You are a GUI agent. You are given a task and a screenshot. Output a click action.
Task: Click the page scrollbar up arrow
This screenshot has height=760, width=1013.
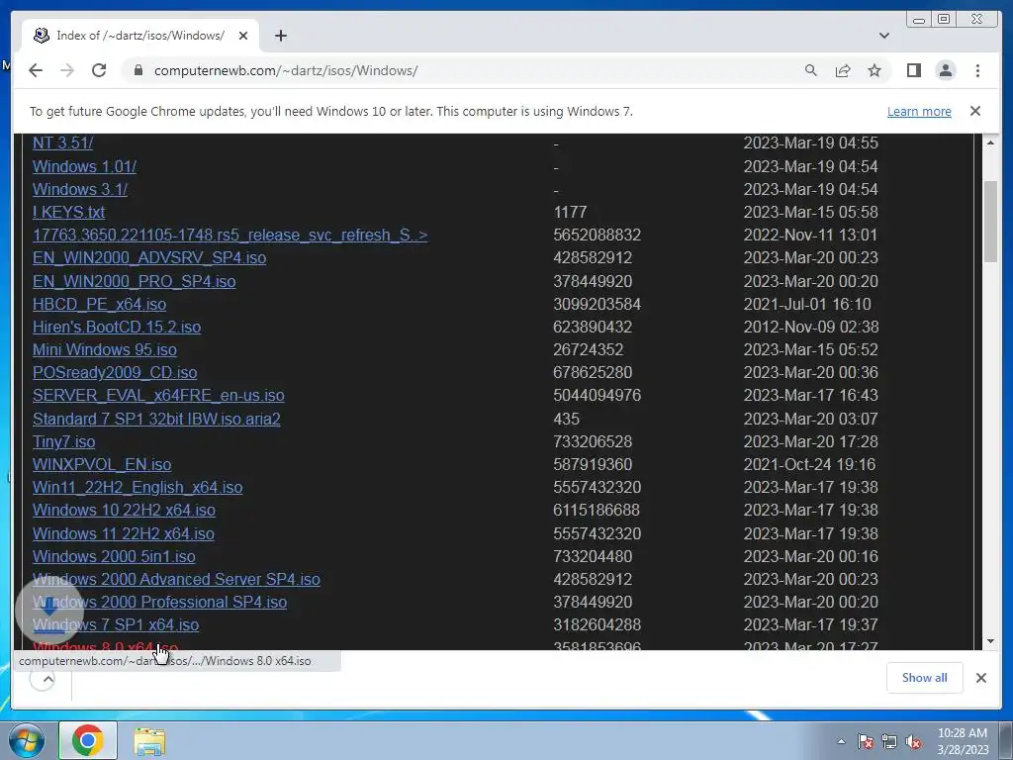tap(990, 142)
